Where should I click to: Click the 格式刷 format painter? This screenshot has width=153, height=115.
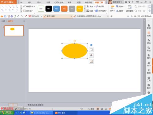coord(100,6)
